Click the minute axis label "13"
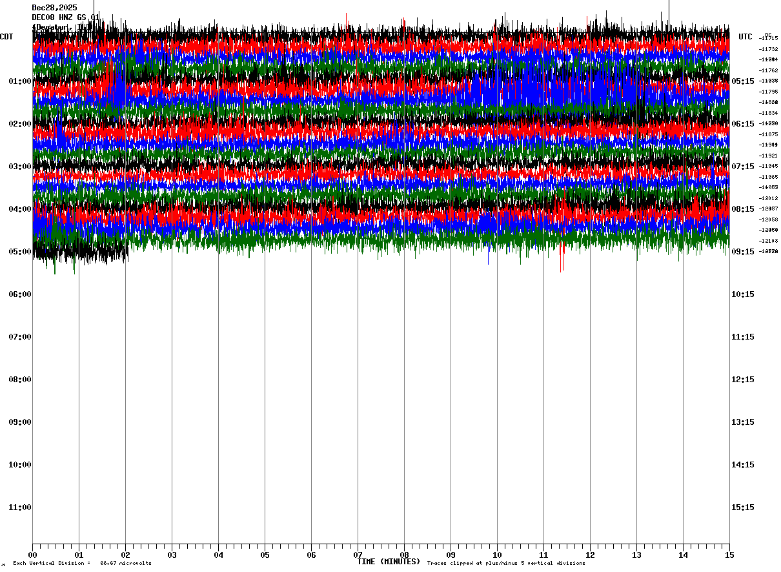This screenshot has width=781, height=572. pos(636,555)
